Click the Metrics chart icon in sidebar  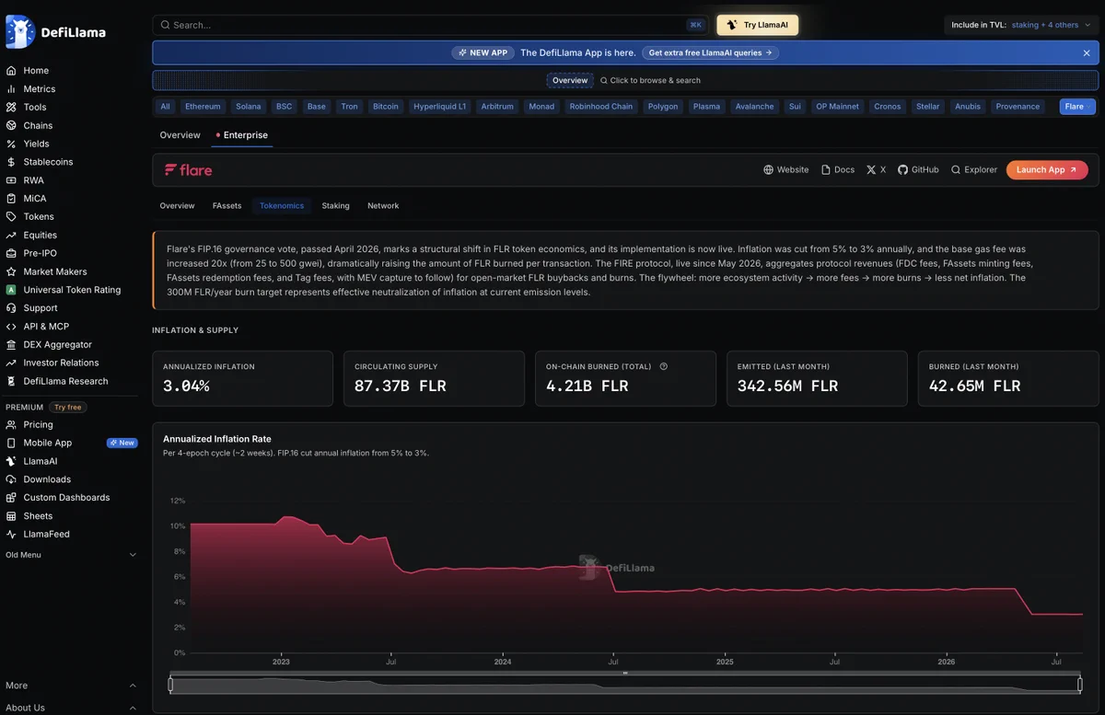11,89
